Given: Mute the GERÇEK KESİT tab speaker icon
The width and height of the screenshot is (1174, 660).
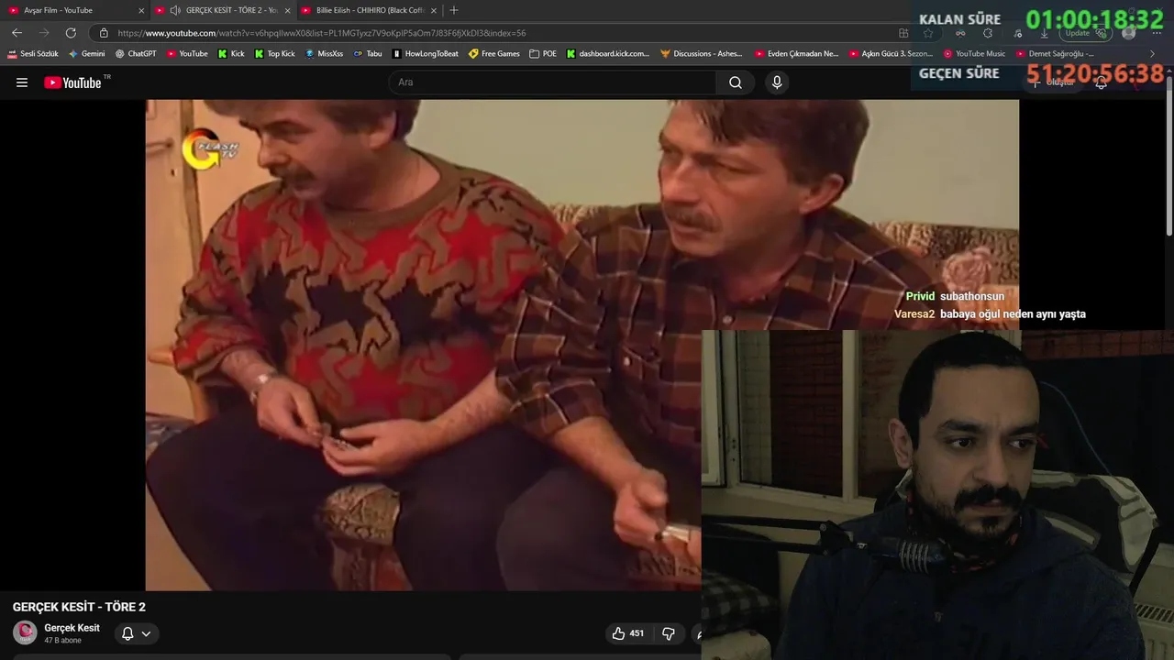Looking at the screenshot, I should (174, 10).
